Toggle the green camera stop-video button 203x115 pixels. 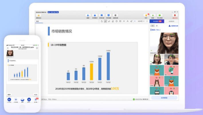pyautogui.click(x=160, y=15)
